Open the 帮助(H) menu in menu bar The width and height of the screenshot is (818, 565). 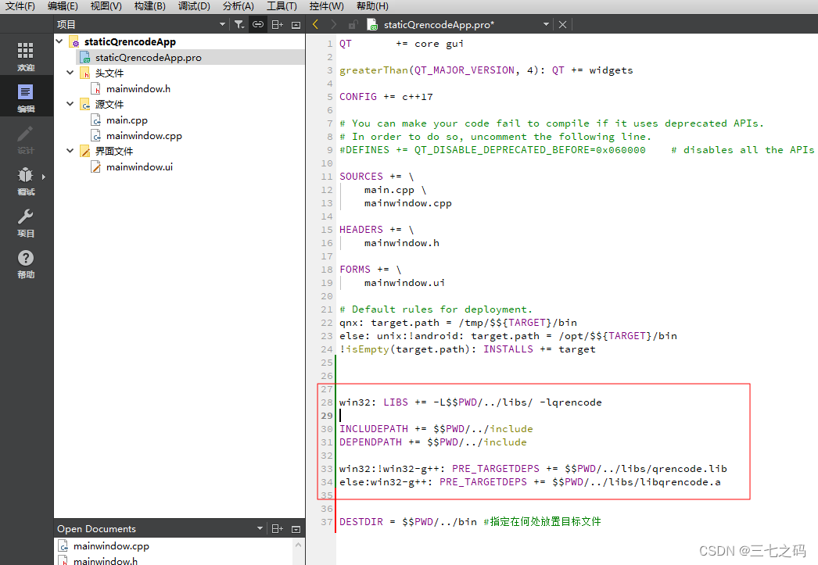click(x=372, y=6)
